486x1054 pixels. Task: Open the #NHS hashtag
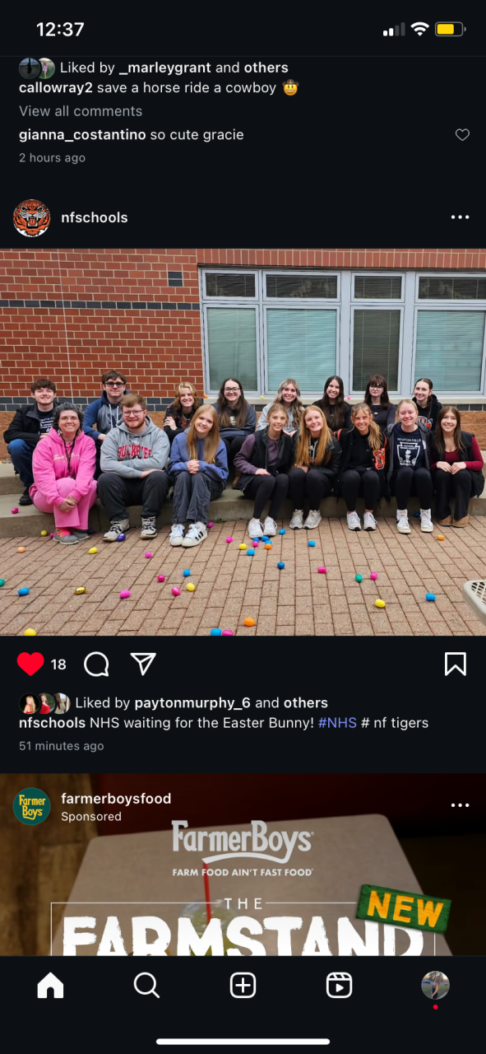337,723
